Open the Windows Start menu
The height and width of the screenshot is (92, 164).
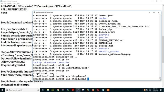point(2,90)
